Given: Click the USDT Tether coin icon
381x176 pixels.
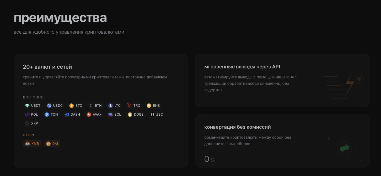Looking at the screenshot, I should [x=27, y=106].
